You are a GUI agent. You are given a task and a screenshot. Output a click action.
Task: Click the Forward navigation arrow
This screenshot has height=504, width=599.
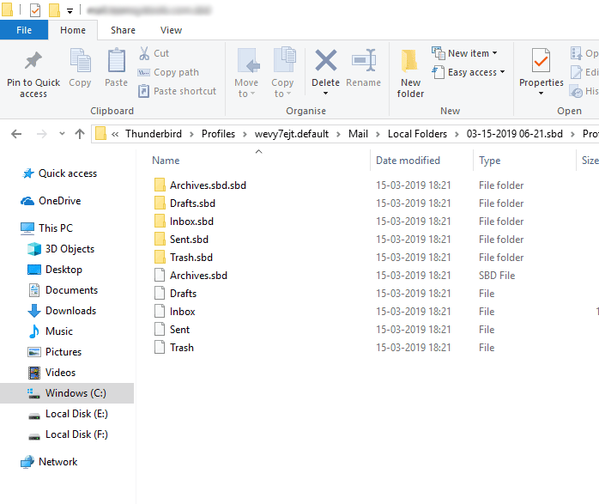pyautogui.click(x=42, y=134)
